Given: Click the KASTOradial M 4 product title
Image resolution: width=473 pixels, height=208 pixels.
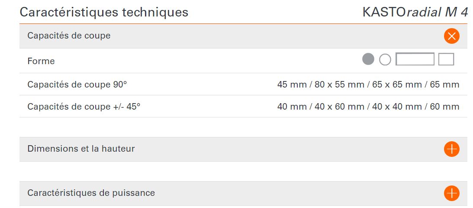Looking at the screenshot, I should tap(415, 12).
